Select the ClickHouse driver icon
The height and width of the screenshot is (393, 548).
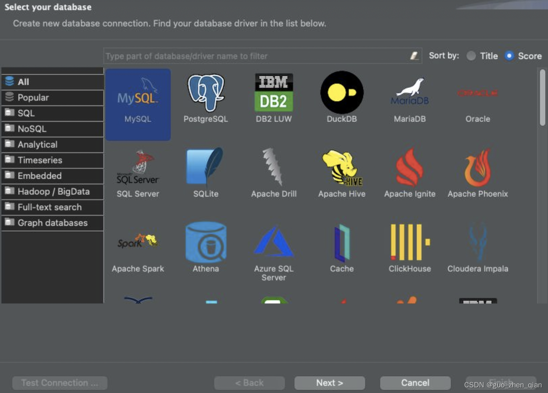tap(410, 242)
